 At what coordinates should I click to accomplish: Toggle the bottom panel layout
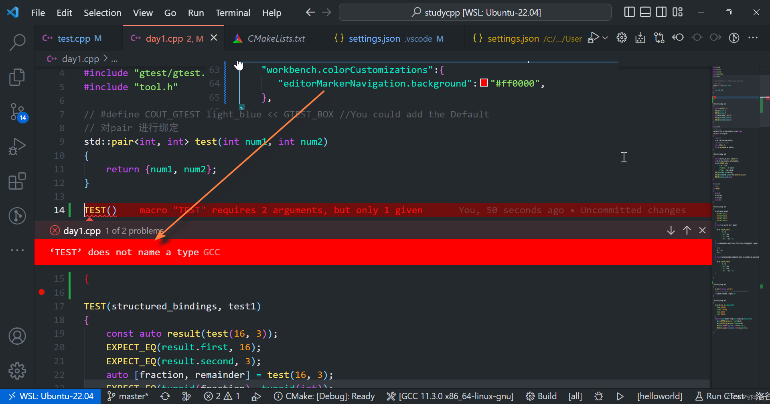tap(645, 12)
